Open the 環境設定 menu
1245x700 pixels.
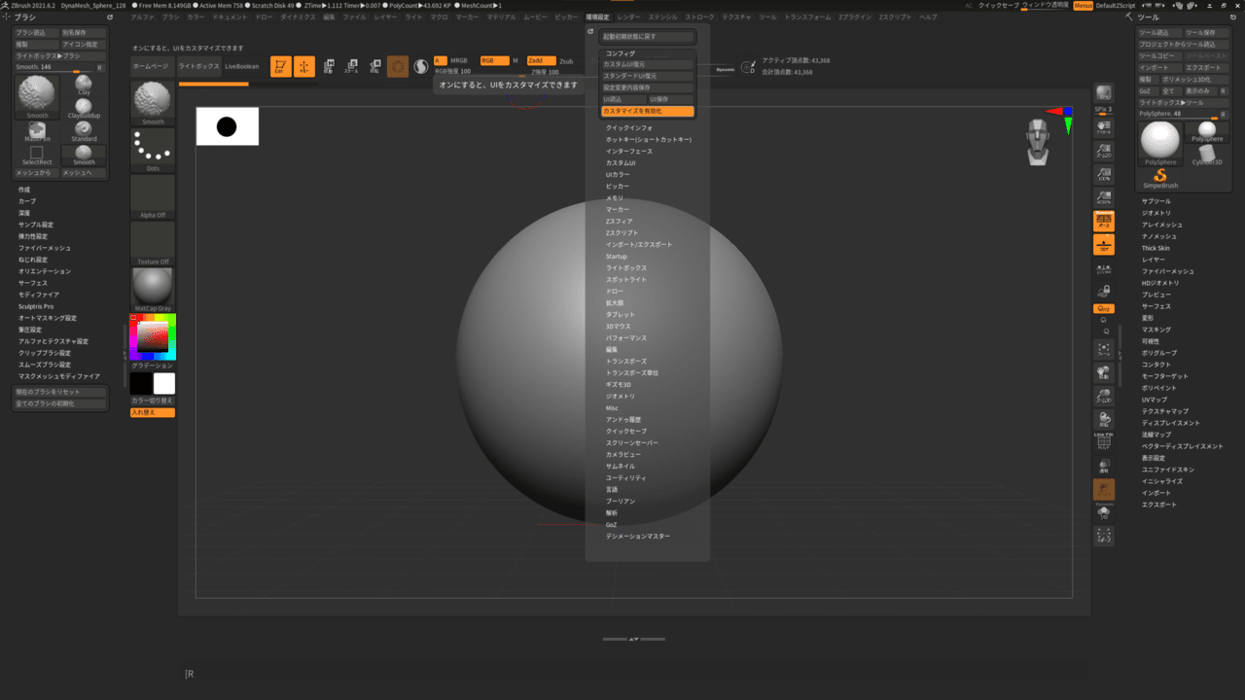coord(598,17)
